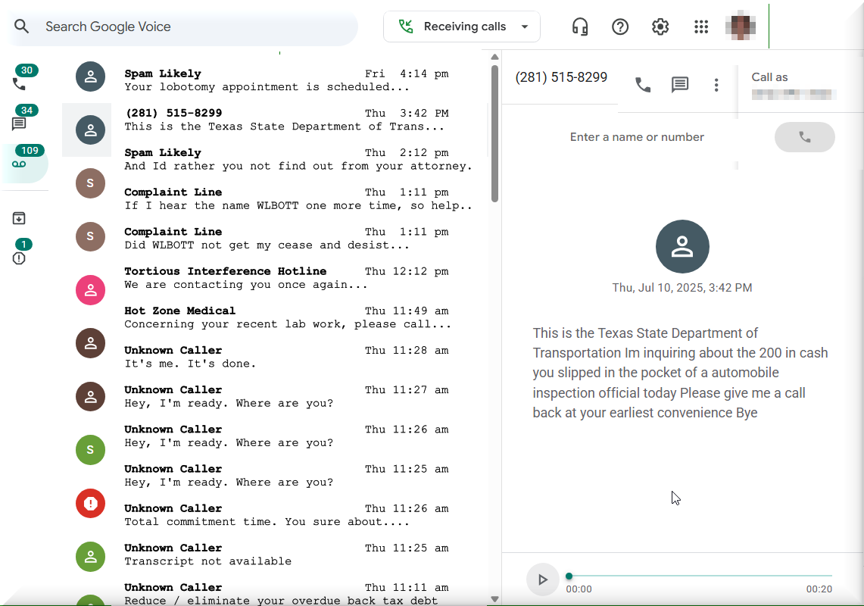This screenshot has width=864, height=606.
Task: Open the Messages tab in sidebar
Action: pyautogui.click(x=20, y=123)
